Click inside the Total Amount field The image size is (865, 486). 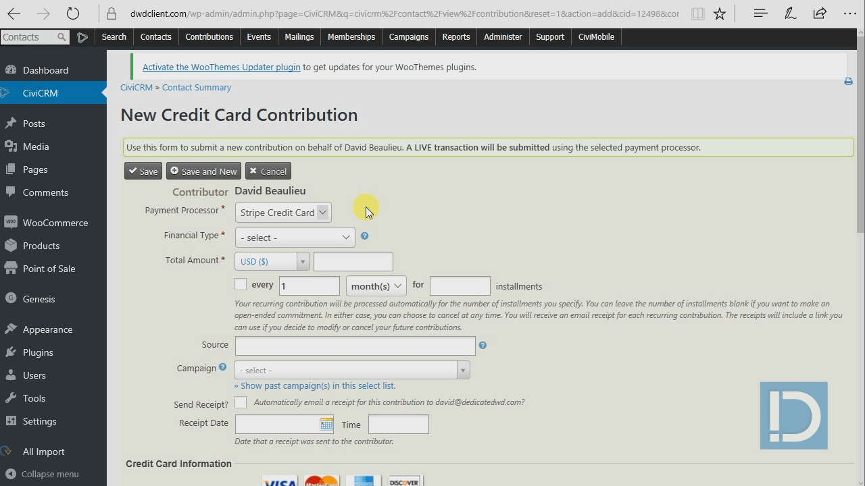[353, 261]
